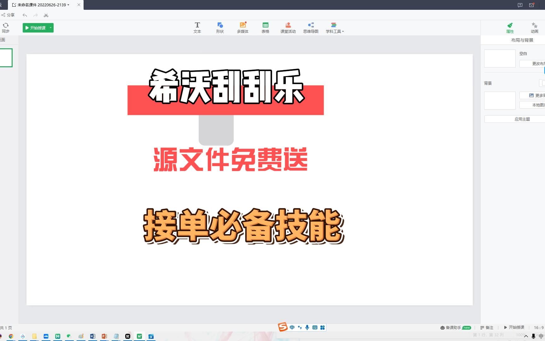Screen dimensions: 545x341
Task: Select the first slide thumbnail on the left
Action: click(6, 57)
